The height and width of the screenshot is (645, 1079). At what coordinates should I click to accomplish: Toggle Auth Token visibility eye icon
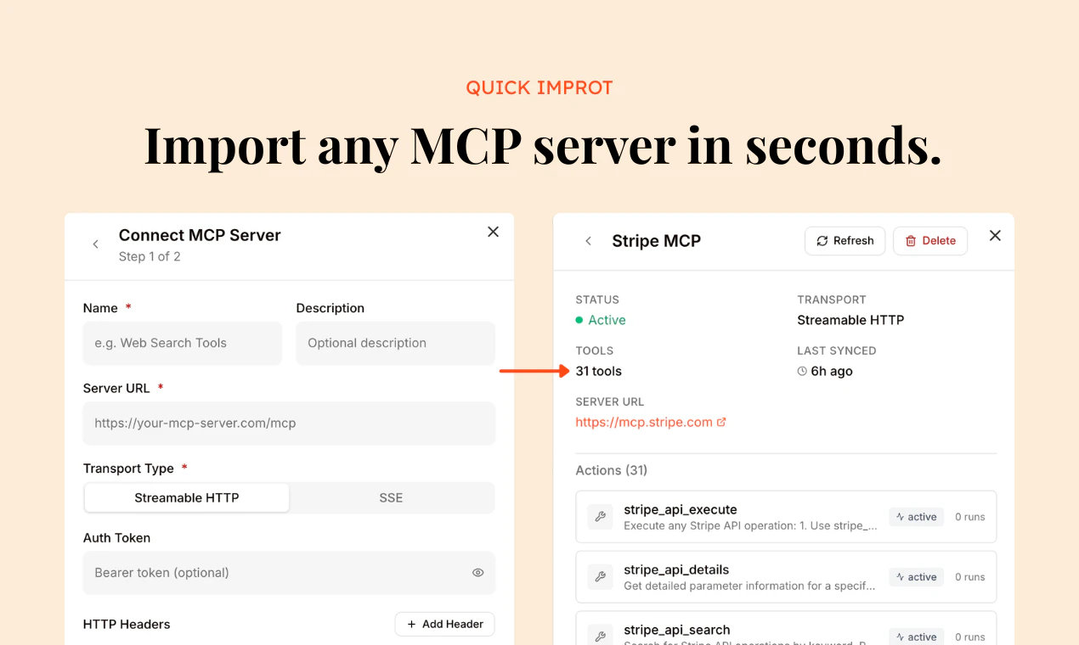tap(477, 573)
